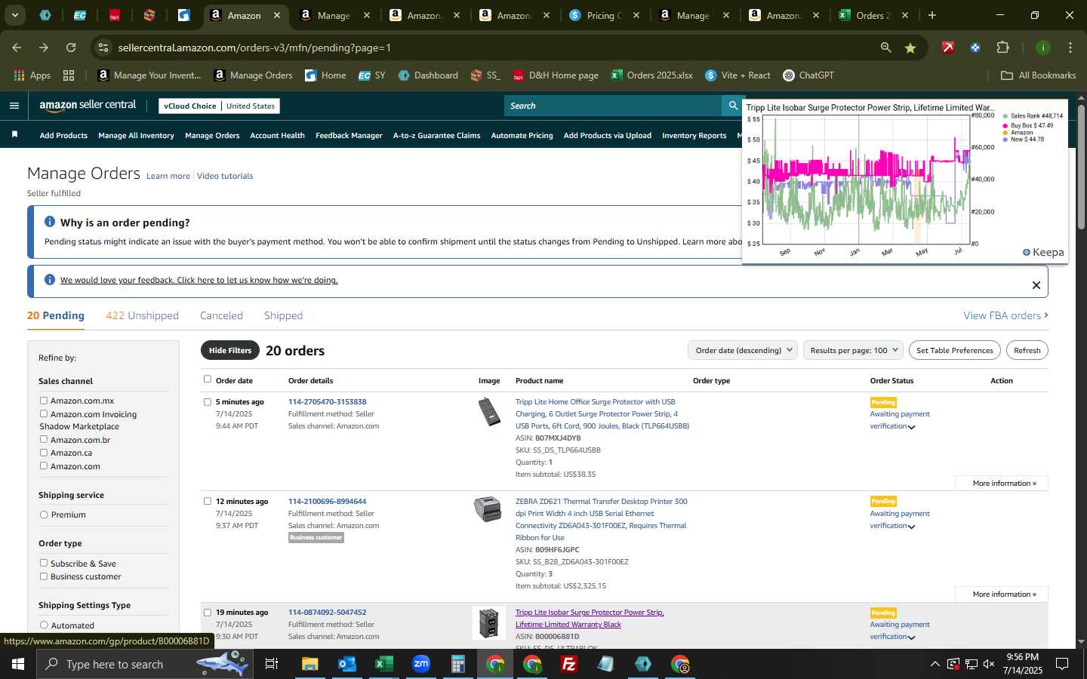
Task: Select the Automated shipping settings radio
Action: [44, 625]
